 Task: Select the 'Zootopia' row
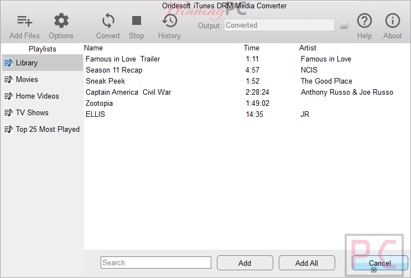pos(247,103)
